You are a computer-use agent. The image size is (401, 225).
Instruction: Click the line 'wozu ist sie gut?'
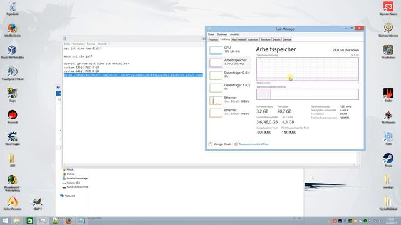(78, 56)
